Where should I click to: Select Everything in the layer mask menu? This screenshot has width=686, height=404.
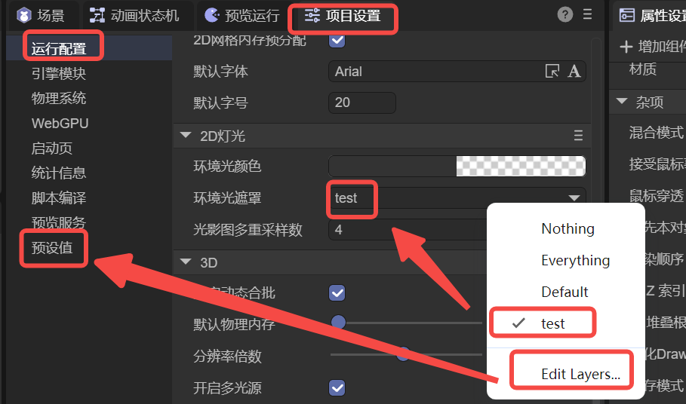[x=575, y=261]
